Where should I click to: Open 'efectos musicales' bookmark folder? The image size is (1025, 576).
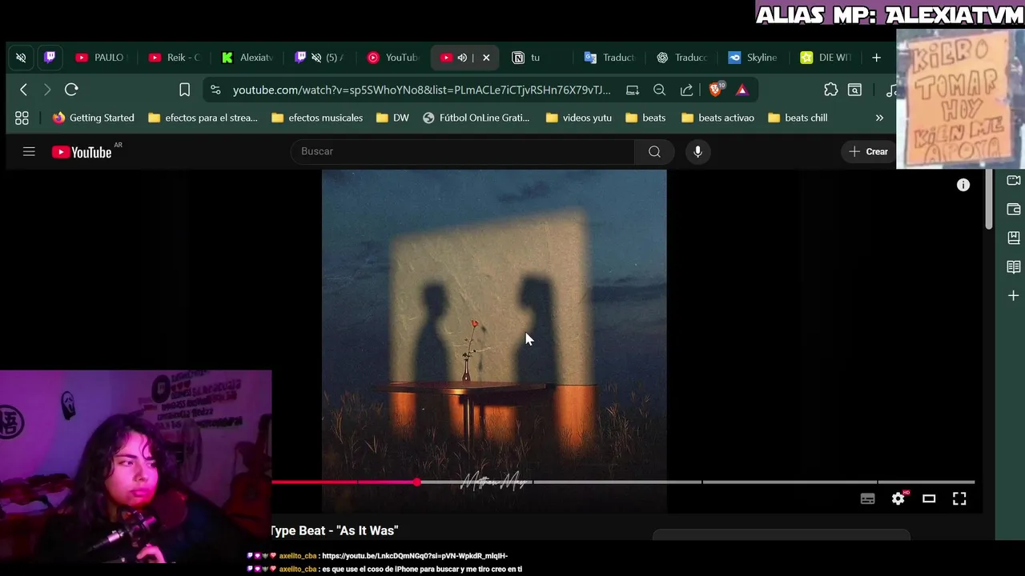click(317, 118)
